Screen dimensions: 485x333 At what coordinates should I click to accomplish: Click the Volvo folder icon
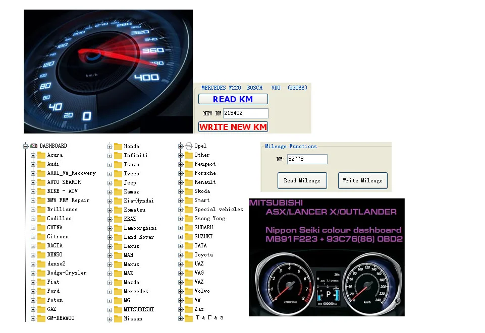189,291
